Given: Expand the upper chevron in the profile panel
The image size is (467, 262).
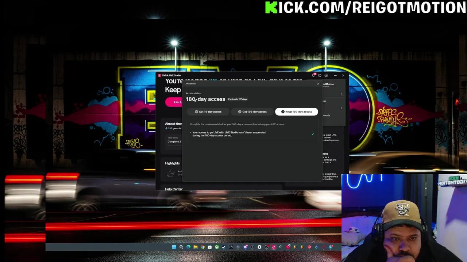Looking at the screenshot, I should 341,94.
